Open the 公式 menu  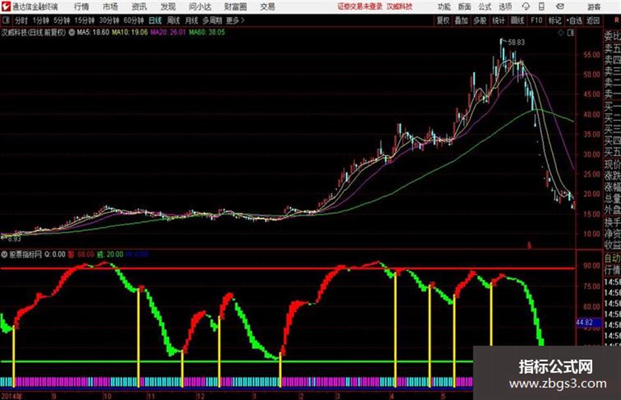pyautogui.click(x=485, y=7)
